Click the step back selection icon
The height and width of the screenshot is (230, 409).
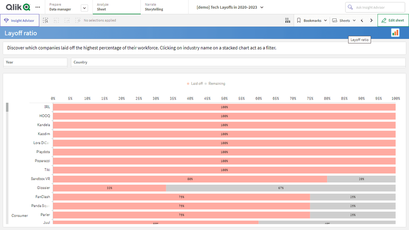tap(56, 20)
